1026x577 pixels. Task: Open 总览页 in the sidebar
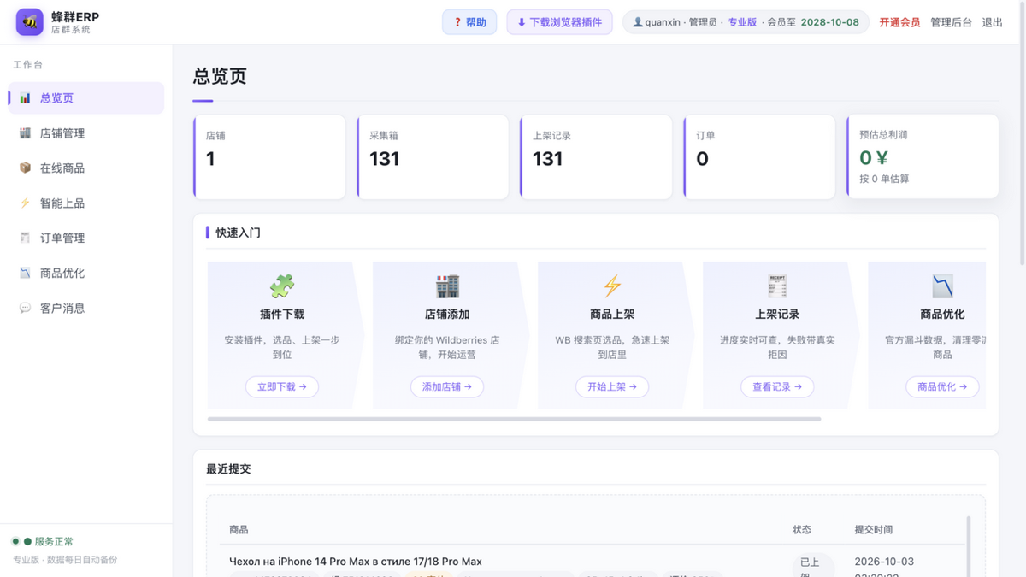pos(85,98)
